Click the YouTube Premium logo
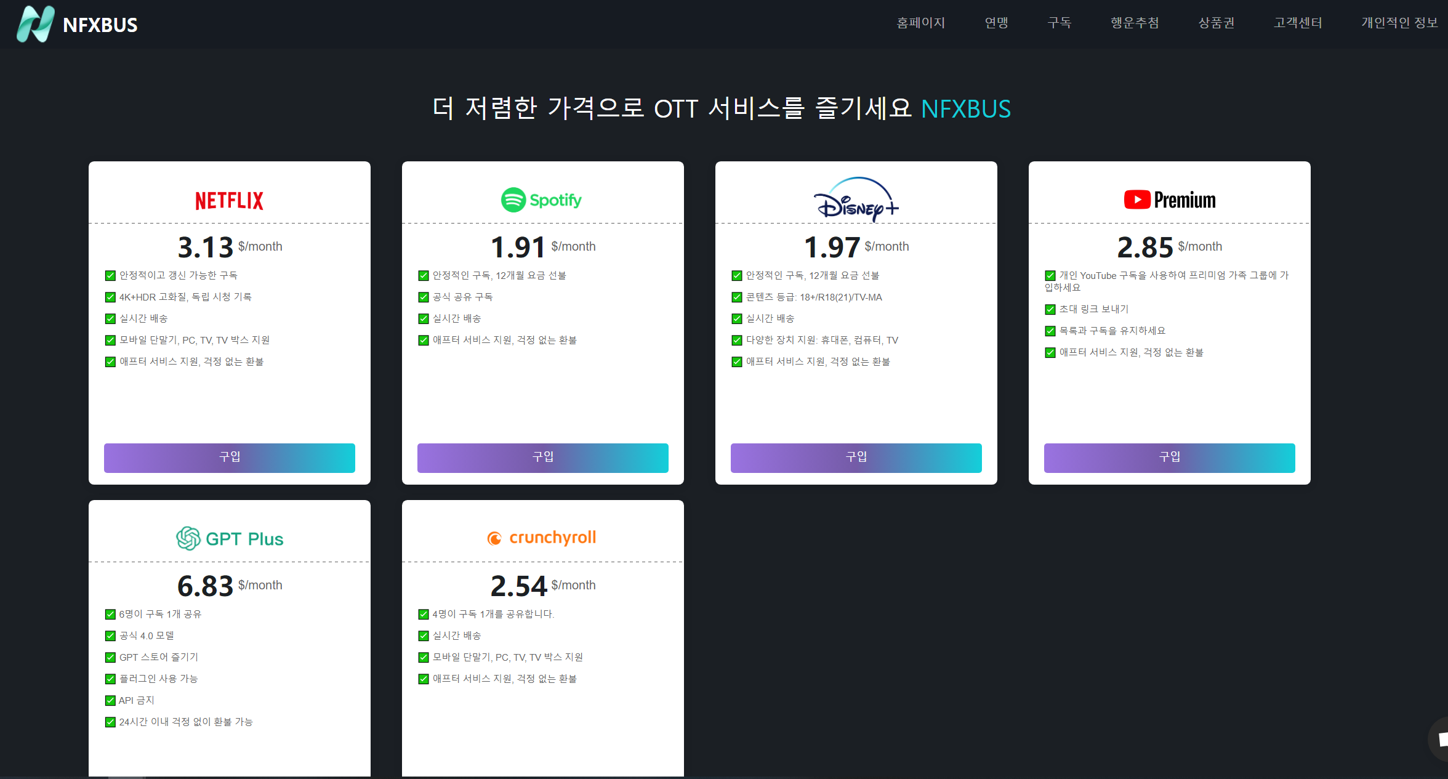Screen dimensions: 1448x779 point(1170,200)
